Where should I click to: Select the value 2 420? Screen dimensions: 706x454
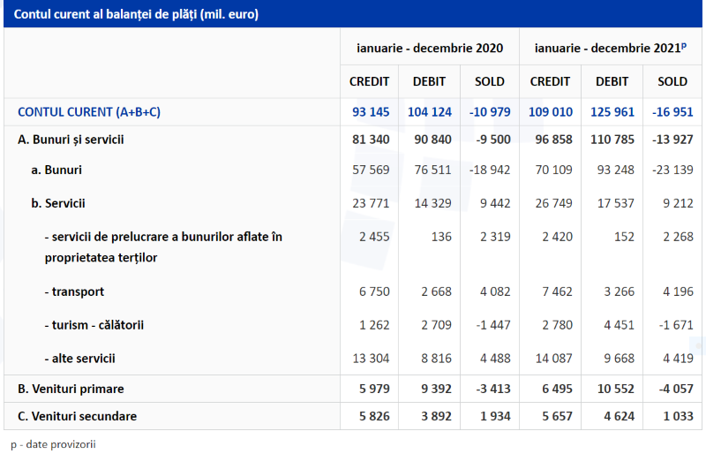558,237
